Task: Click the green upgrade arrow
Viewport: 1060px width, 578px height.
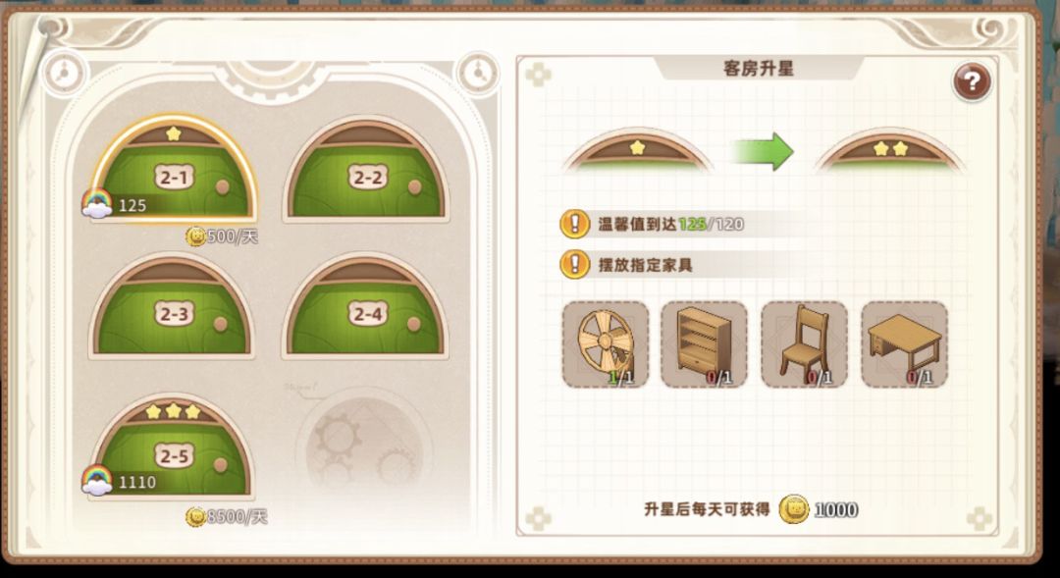Action: pos(762,151)
